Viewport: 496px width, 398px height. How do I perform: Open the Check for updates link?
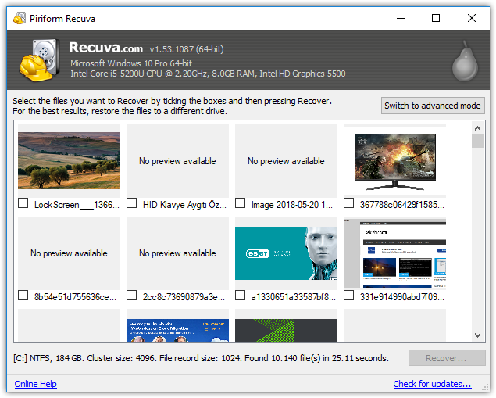tap(432, 384)
